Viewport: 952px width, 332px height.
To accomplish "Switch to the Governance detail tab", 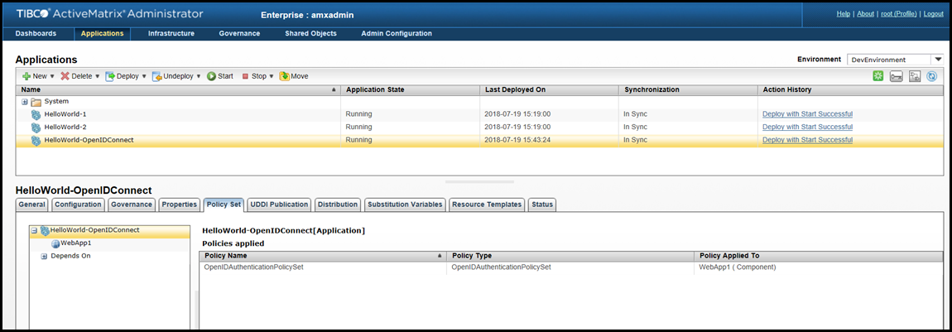I will click(132, 204).
